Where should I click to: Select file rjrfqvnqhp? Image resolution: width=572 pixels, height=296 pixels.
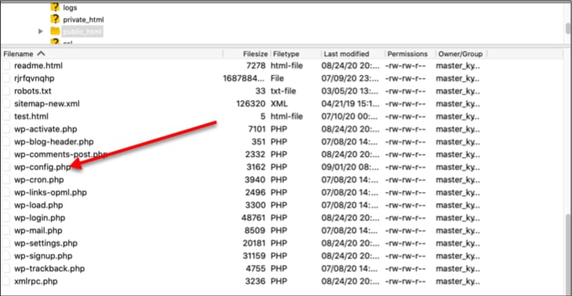point(34,79)
